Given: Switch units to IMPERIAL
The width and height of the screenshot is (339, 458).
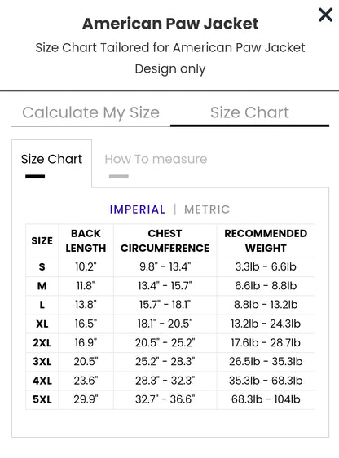Looking at the screenshot, I should [x=138, y=209].
